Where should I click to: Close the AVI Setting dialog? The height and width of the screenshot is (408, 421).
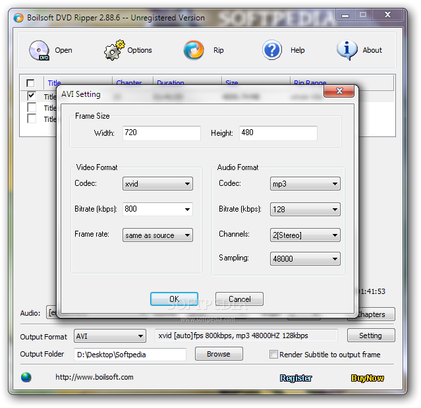coord(339,91)
